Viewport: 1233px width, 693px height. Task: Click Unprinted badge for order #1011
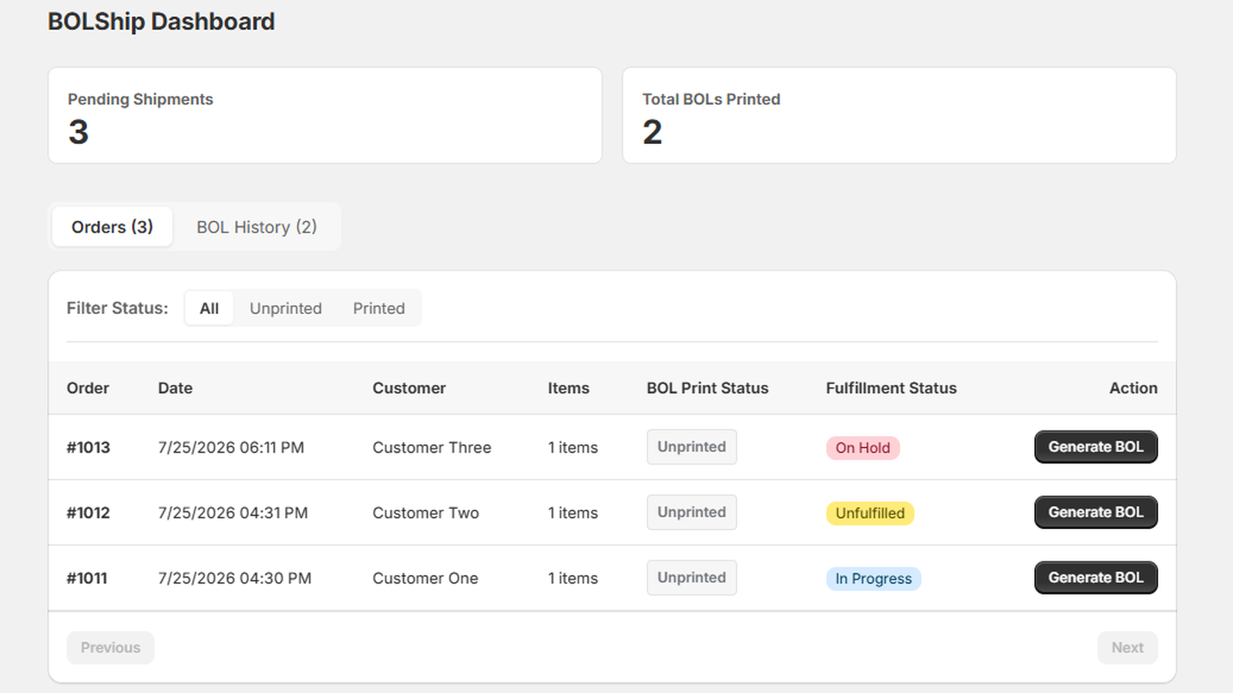coord(692,577)
